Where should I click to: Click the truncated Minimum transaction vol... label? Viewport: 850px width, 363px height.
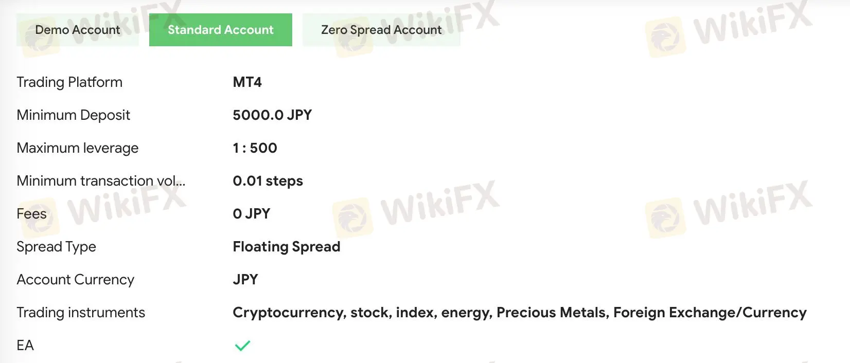click(101, 181)
